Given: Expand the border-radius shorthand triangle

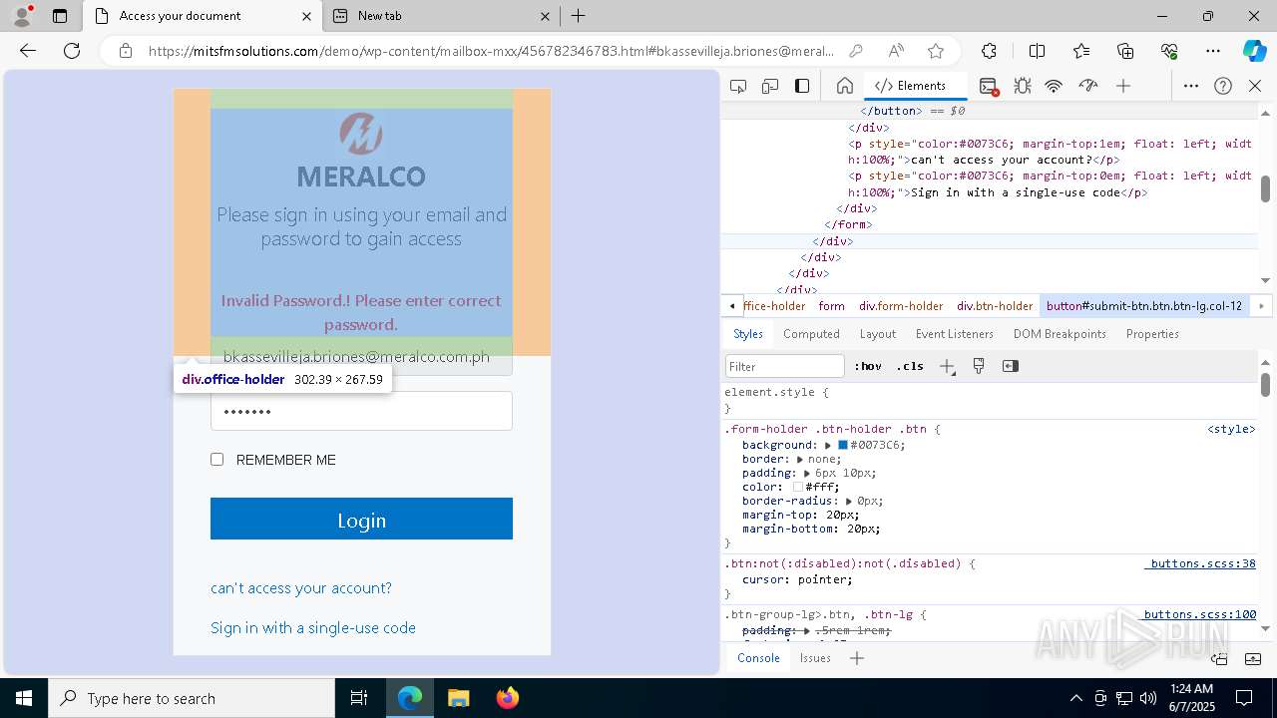Looking at the screenshot, I should (850, 501).
